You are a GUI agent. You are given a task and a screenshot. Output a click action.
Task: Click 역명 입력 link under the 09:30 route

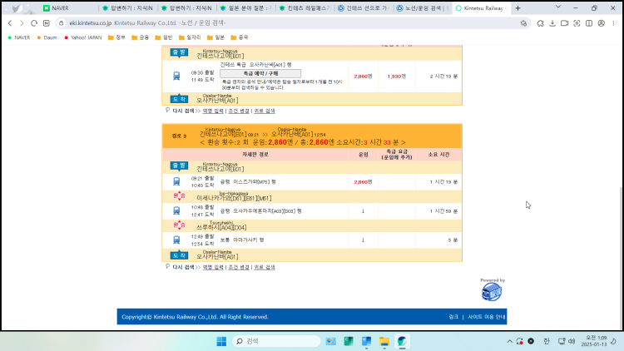pos(213,111)
